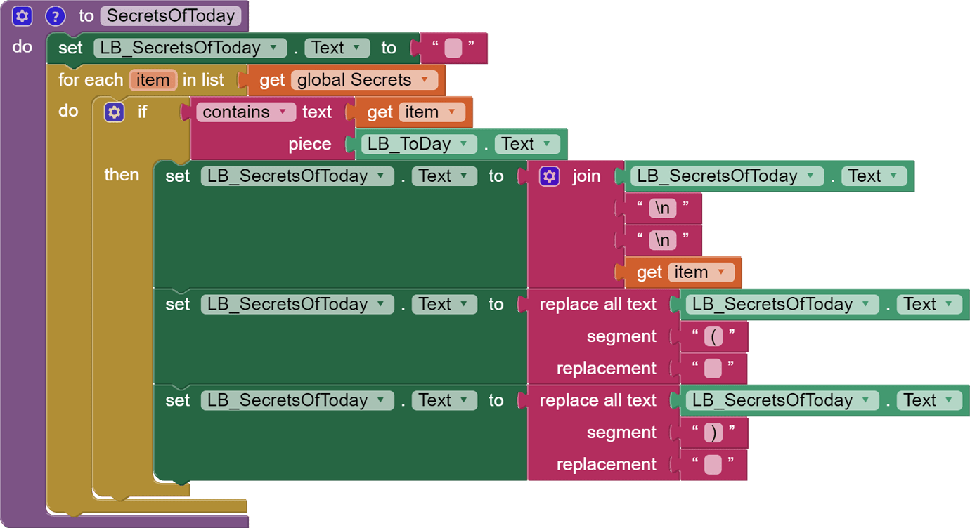Click the empty replacement string below ")" segment
This screenshot has width=970, height=528.
713,465
